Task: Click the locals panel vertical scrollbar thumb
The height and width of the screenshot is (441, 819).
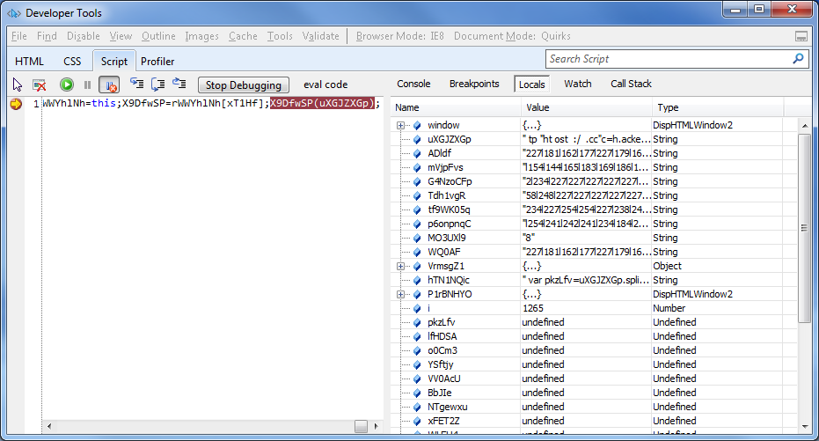Action: pyautogui.click(x=804, y=227)
